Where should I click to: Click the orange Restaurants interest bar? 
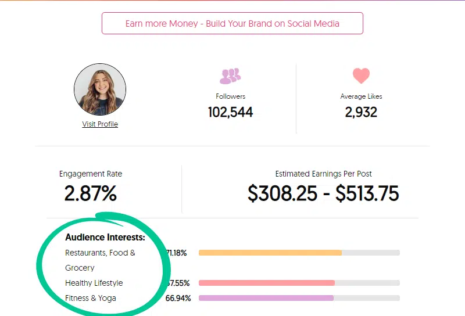pyautogui.click(x=270, y=253)
